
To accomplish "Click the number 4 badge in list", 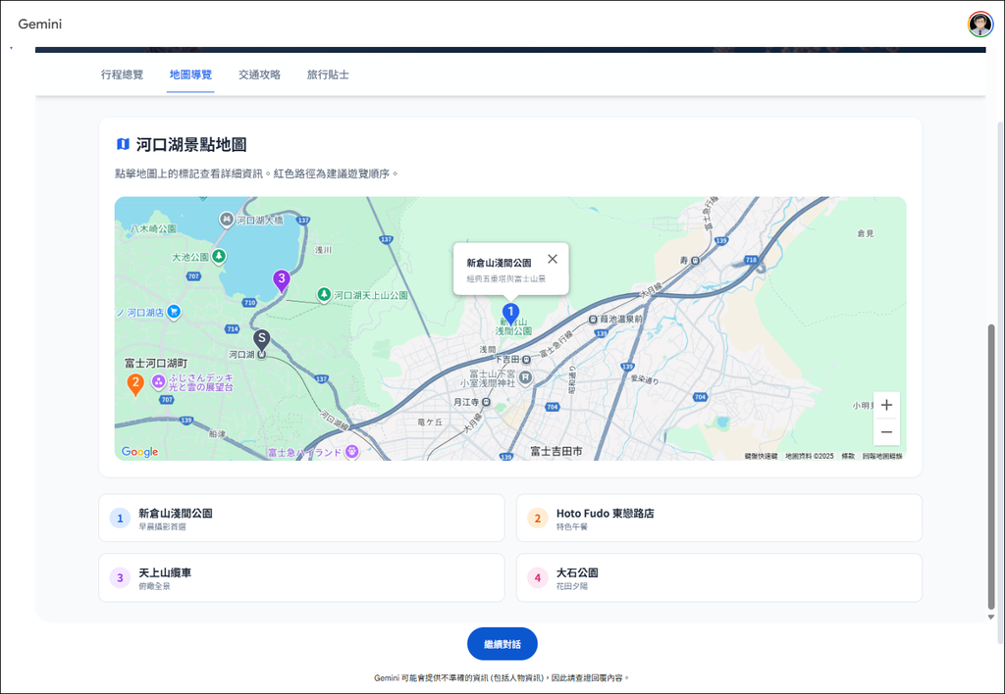I will [x=537, y=577].
